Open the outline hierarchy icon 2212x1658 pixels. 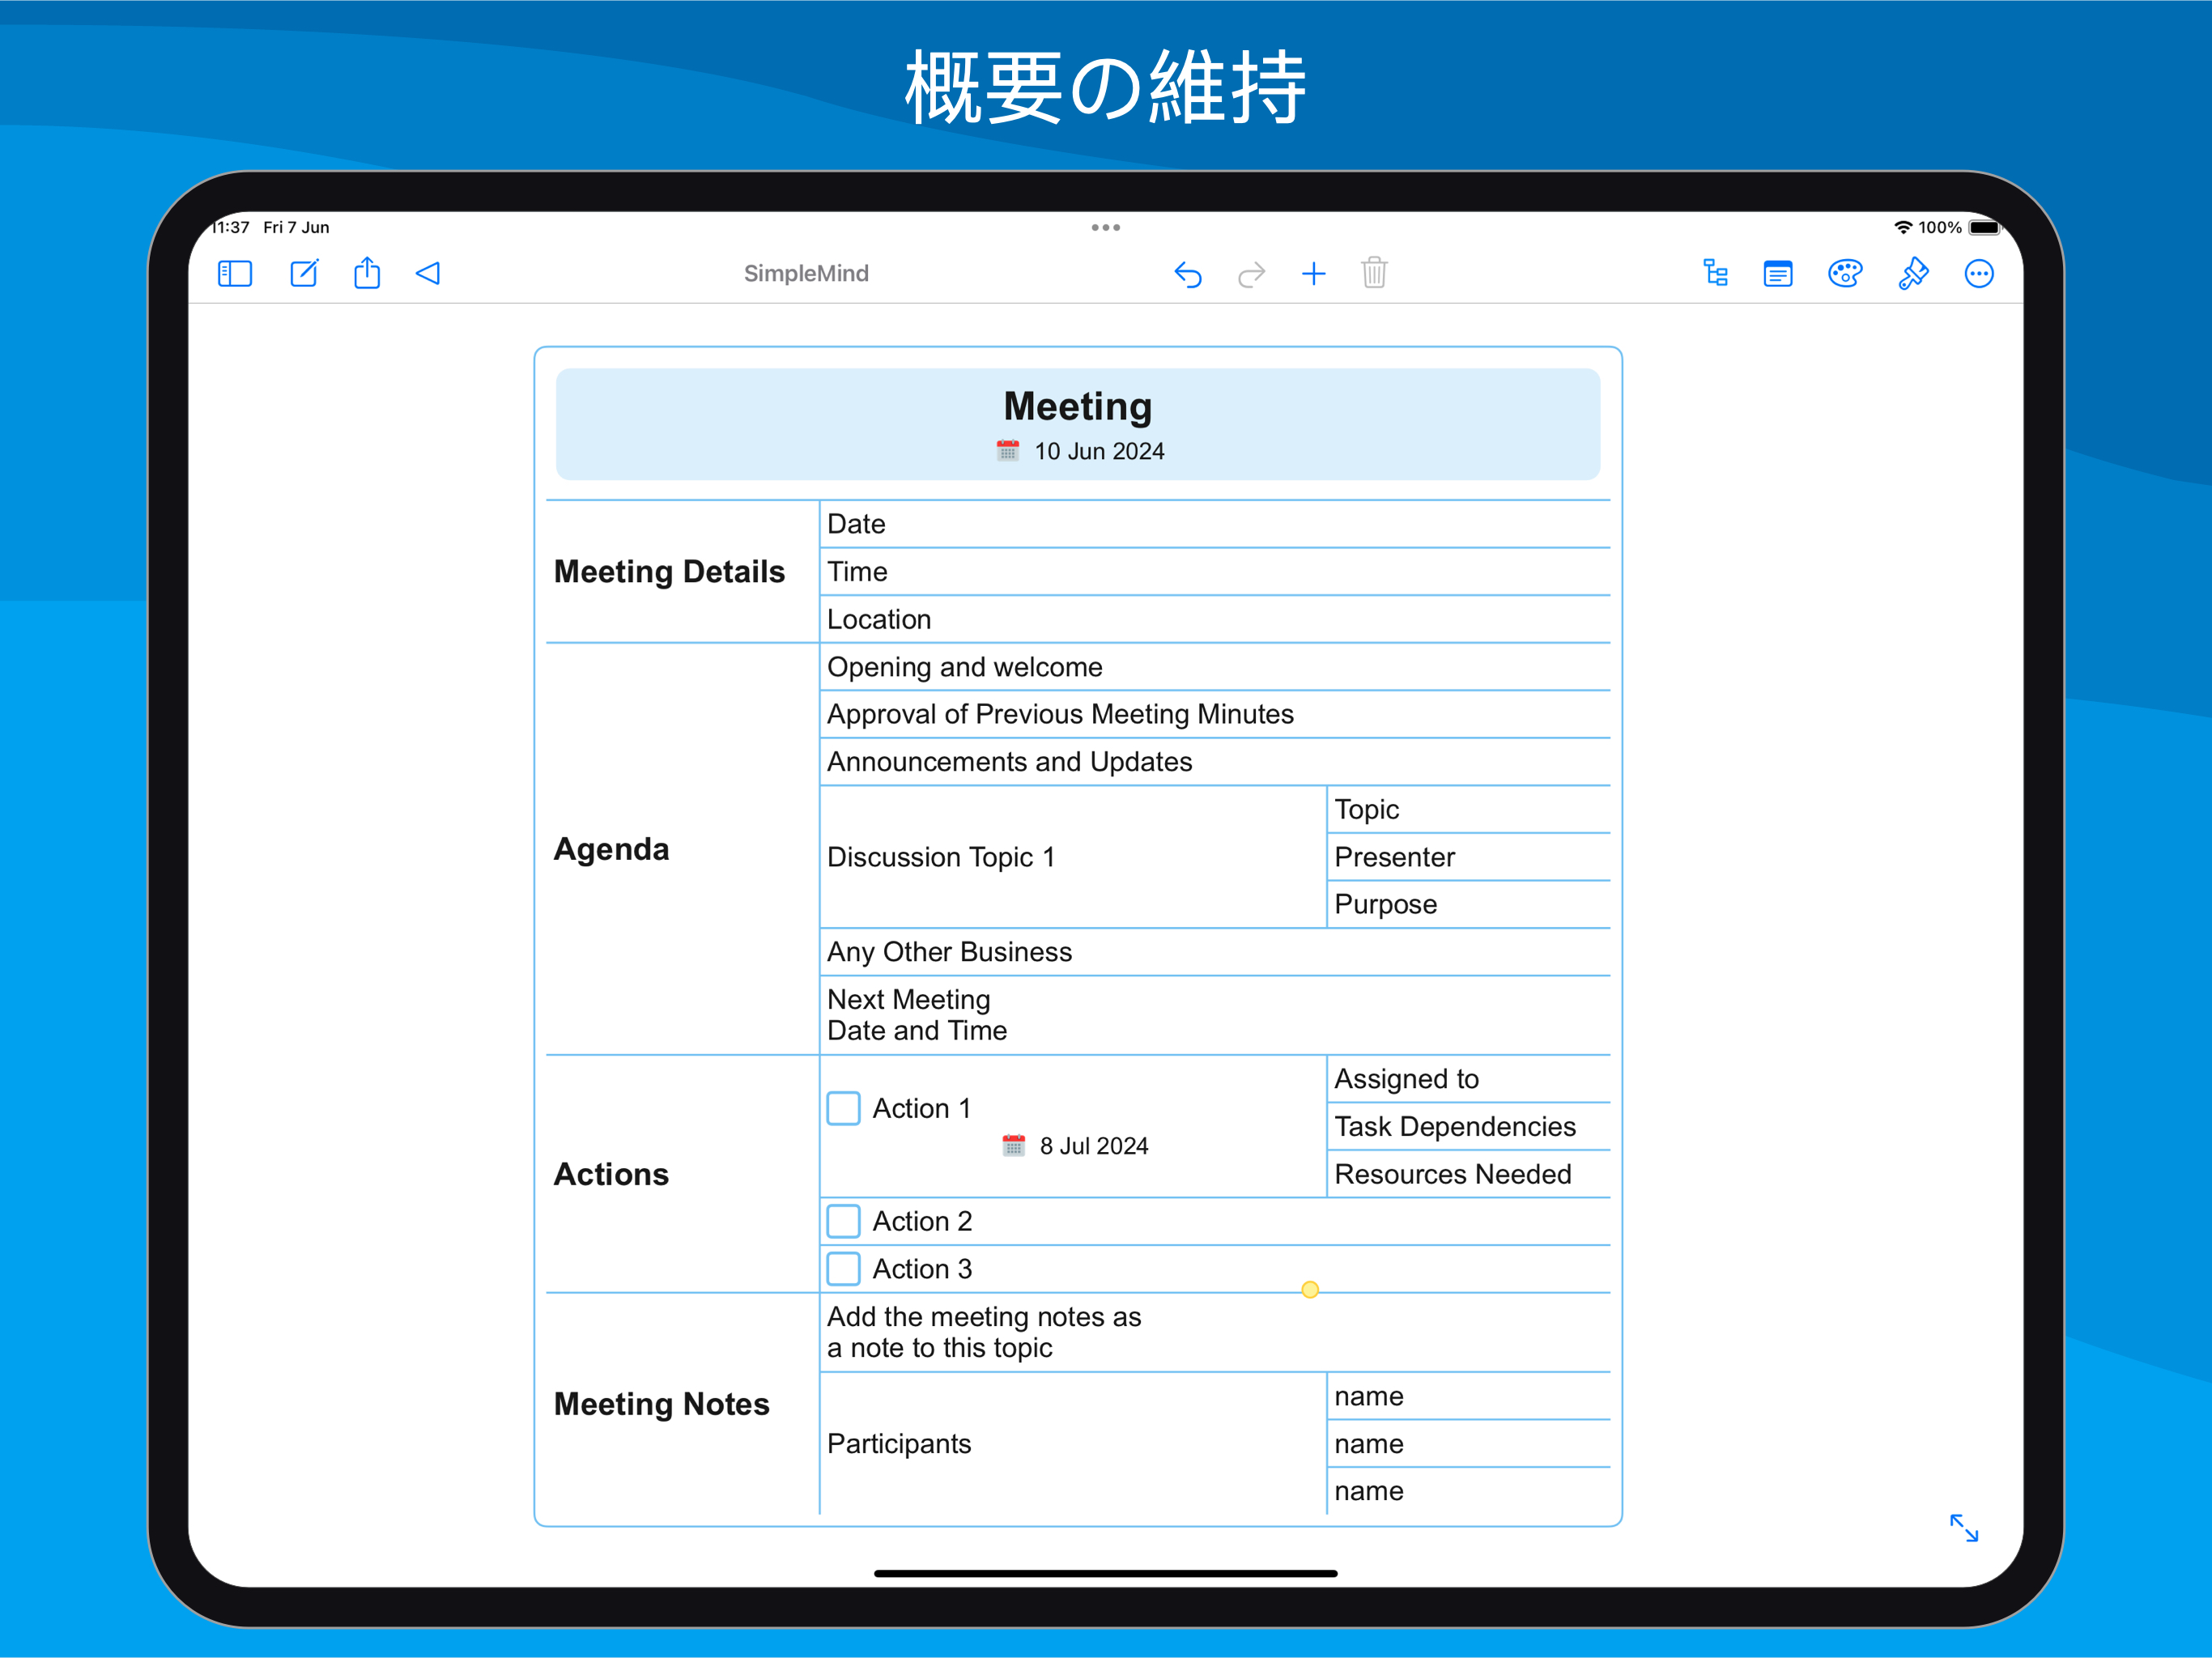click(x=1715, y=274)
